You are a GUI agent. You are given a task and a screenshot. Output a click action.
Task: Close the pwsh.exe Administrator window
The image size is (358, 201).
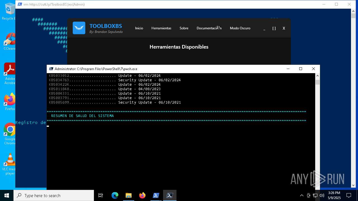pos(314,69)
